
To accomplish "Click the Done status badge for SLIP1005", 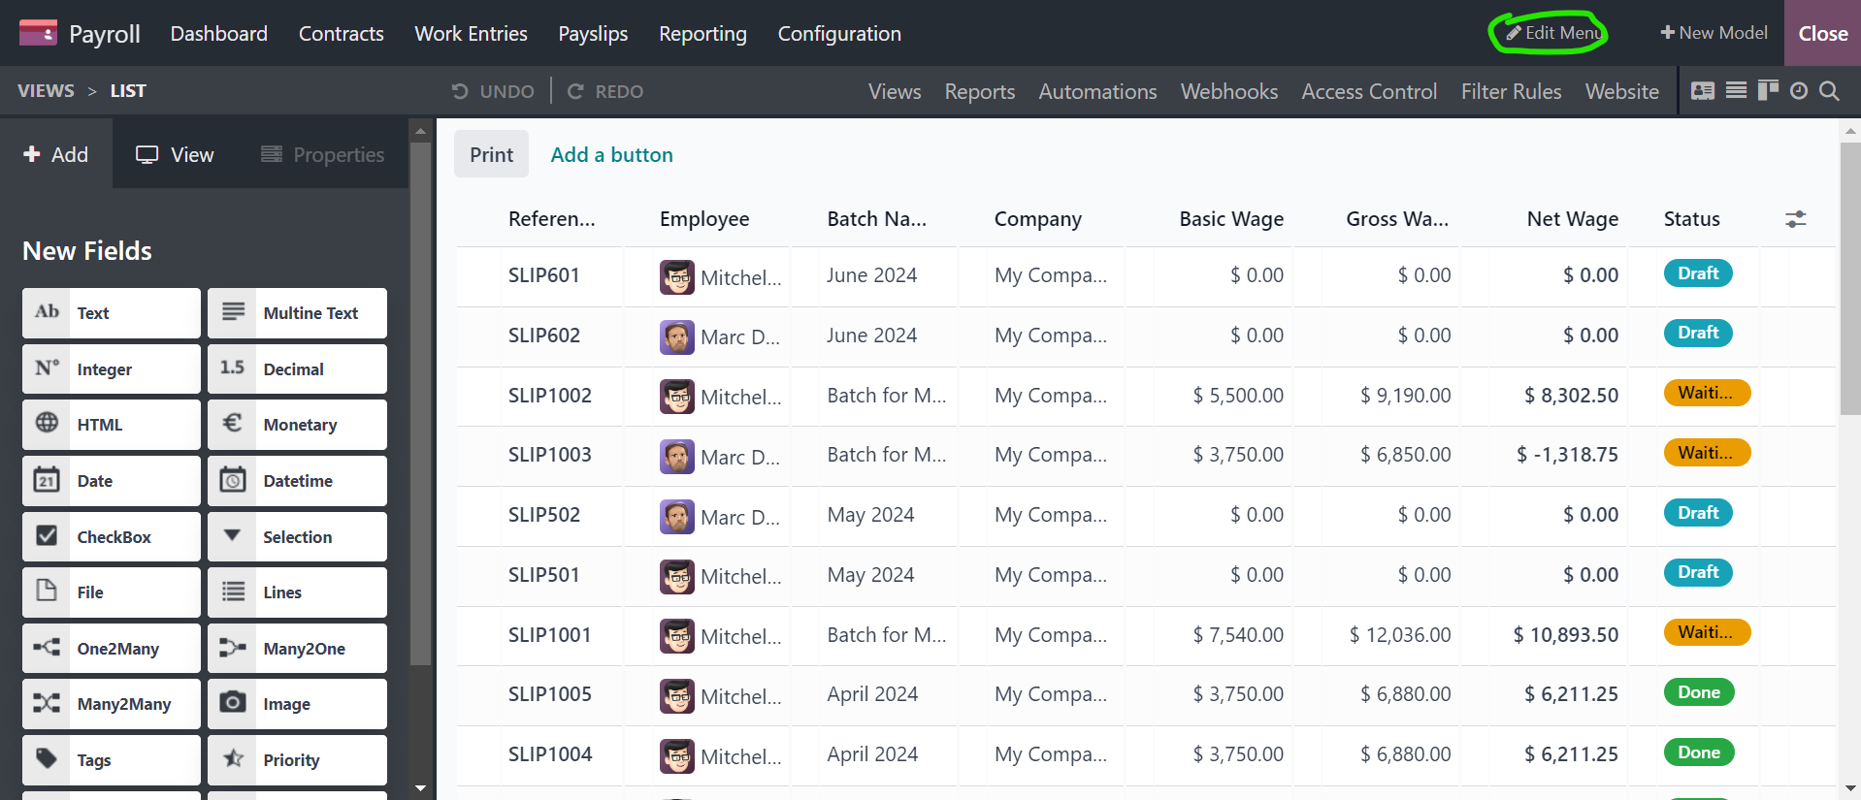I will (x=1699, y=692).
